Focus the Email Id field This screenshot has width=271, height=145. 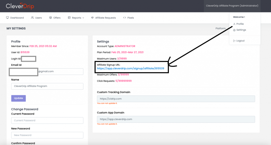[47, 71]
